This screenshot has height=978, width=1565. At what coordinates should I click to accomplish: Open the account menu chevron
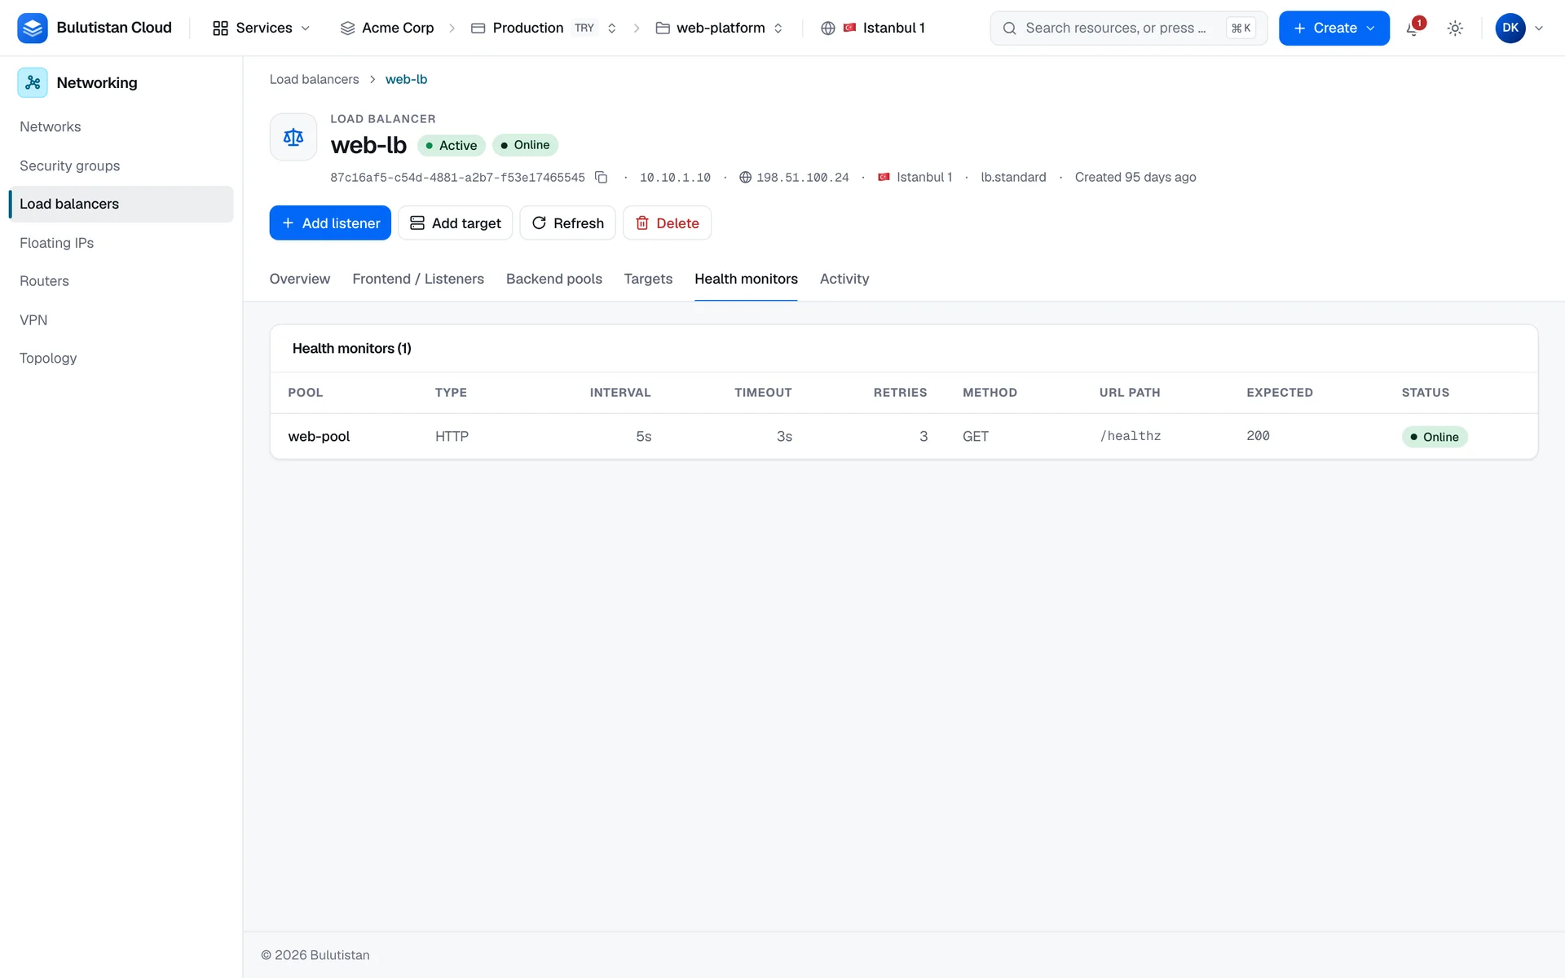pos(1539,29)
